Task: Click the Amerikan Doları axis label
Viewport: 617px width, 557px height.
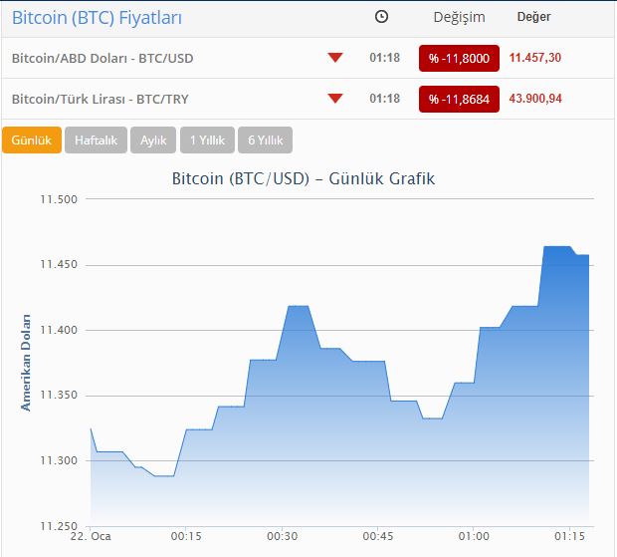Action: 26,363
